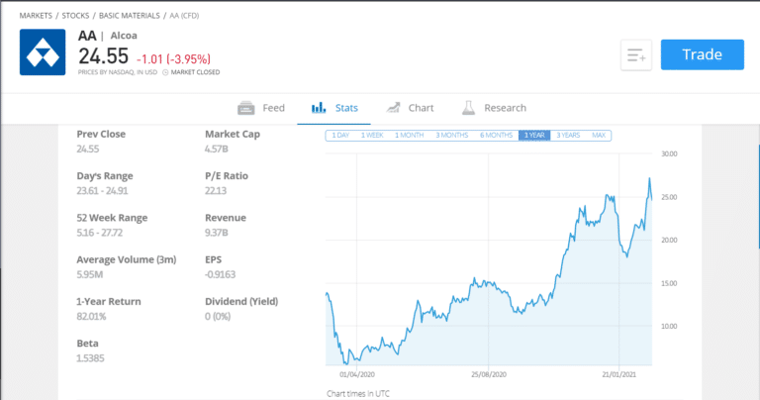Add AA to watchlist with list-plus icon
The image size is (760, 400).
636,55
